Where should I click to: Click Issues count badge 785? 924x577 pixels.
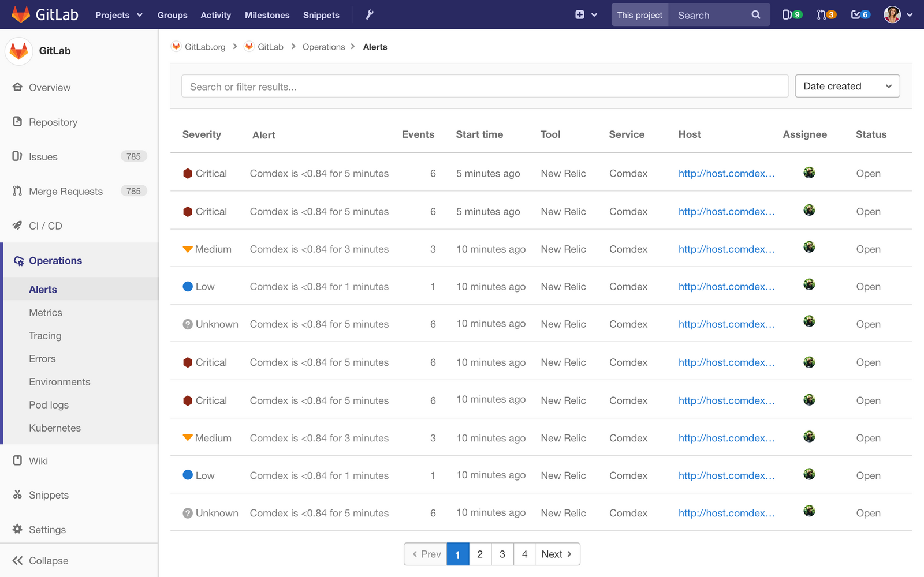coord(133,156)
